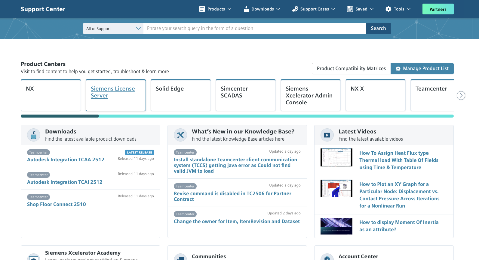
Task: Click Teamcenter tag above Change the owner article
Action: [x=185, y=214]
